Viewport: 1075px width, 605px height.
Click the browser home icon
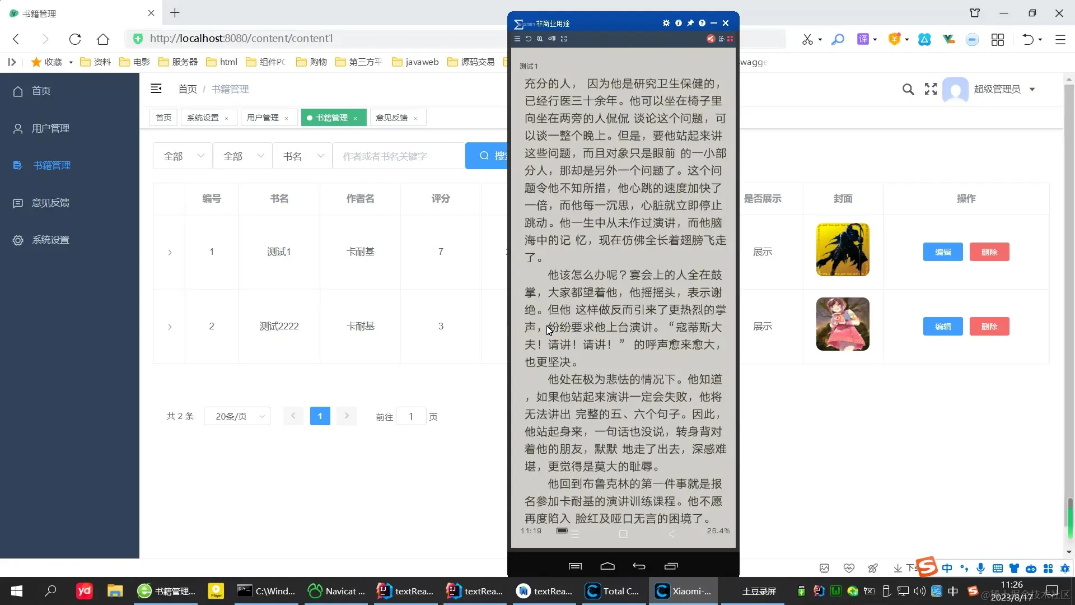coord(103,39)
